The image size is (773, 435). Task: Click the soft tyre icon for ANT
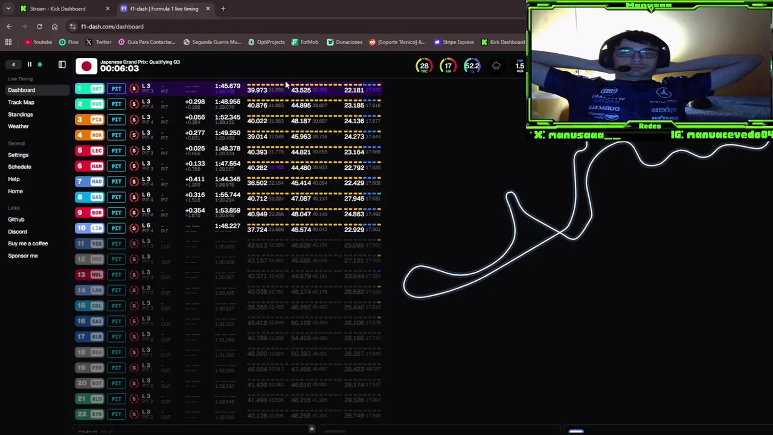click(x=134, y=89)
